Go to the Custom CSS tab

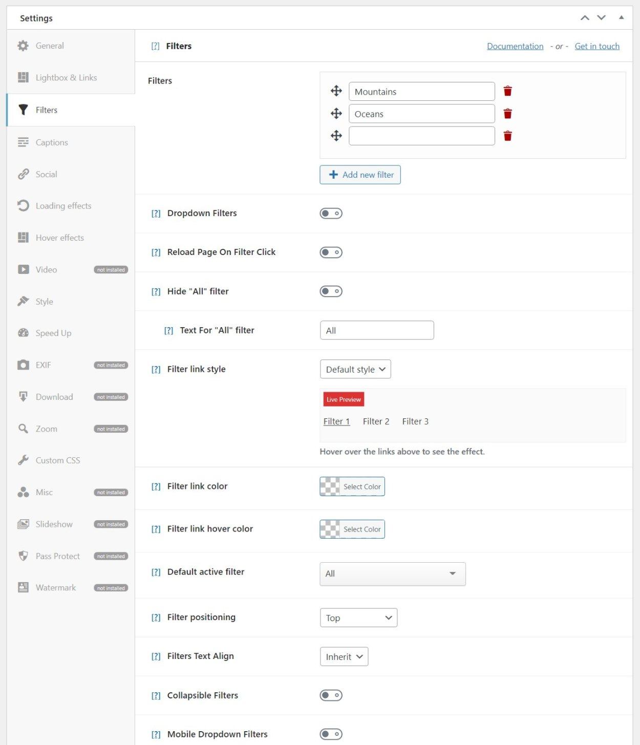(x=71, y=460)
